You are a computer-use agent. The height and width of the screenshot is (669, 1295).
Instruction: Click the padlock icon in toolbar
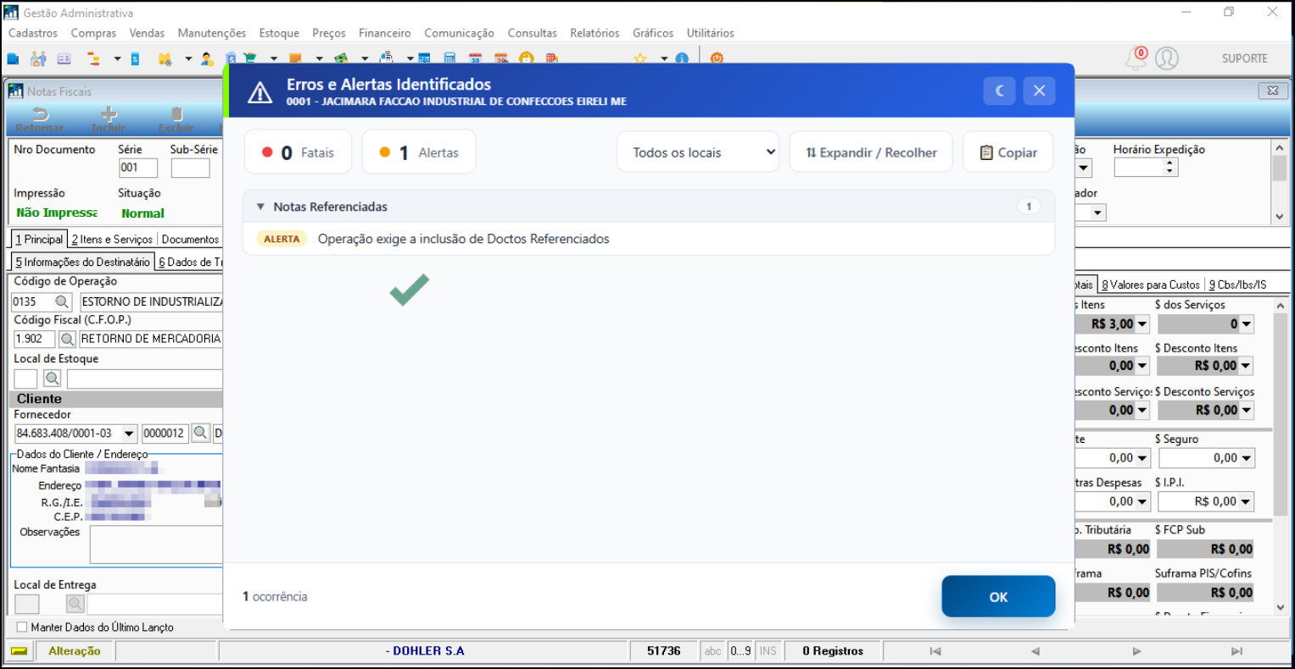coord(527,58)
